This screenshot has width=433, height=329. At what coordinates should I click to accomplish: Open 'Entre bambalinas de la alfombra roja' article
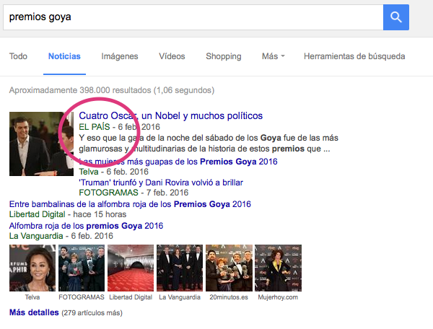pyautogui.click(x=130, y=204)
